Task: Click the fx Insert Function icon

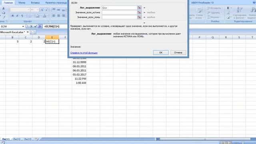Action: (40, 26)
